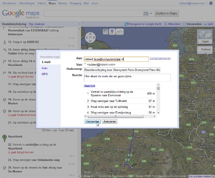
Task: Switch to Mijn plaatsen tab
Action: [36, 24]
